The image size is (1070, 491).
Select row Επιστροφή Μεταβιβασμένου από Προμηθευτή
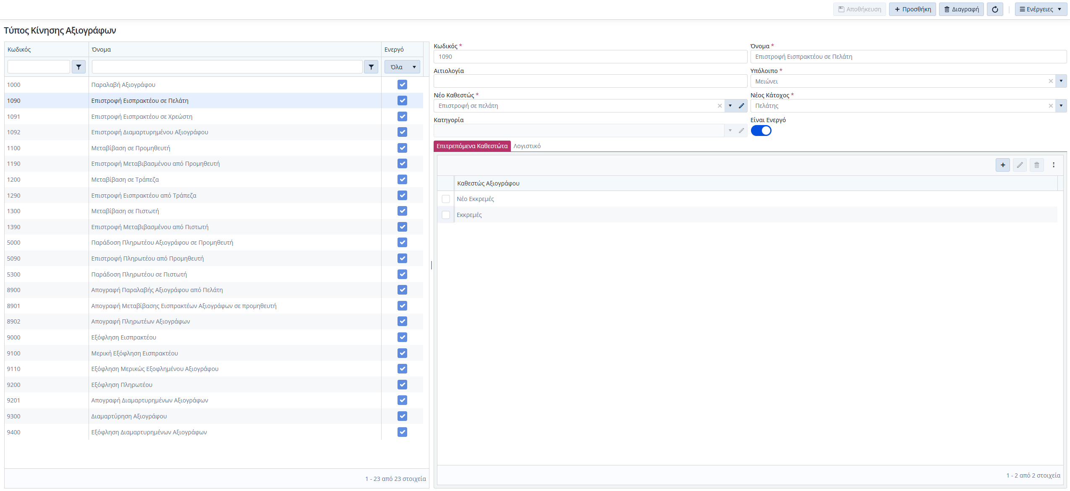tap(214, 164)
